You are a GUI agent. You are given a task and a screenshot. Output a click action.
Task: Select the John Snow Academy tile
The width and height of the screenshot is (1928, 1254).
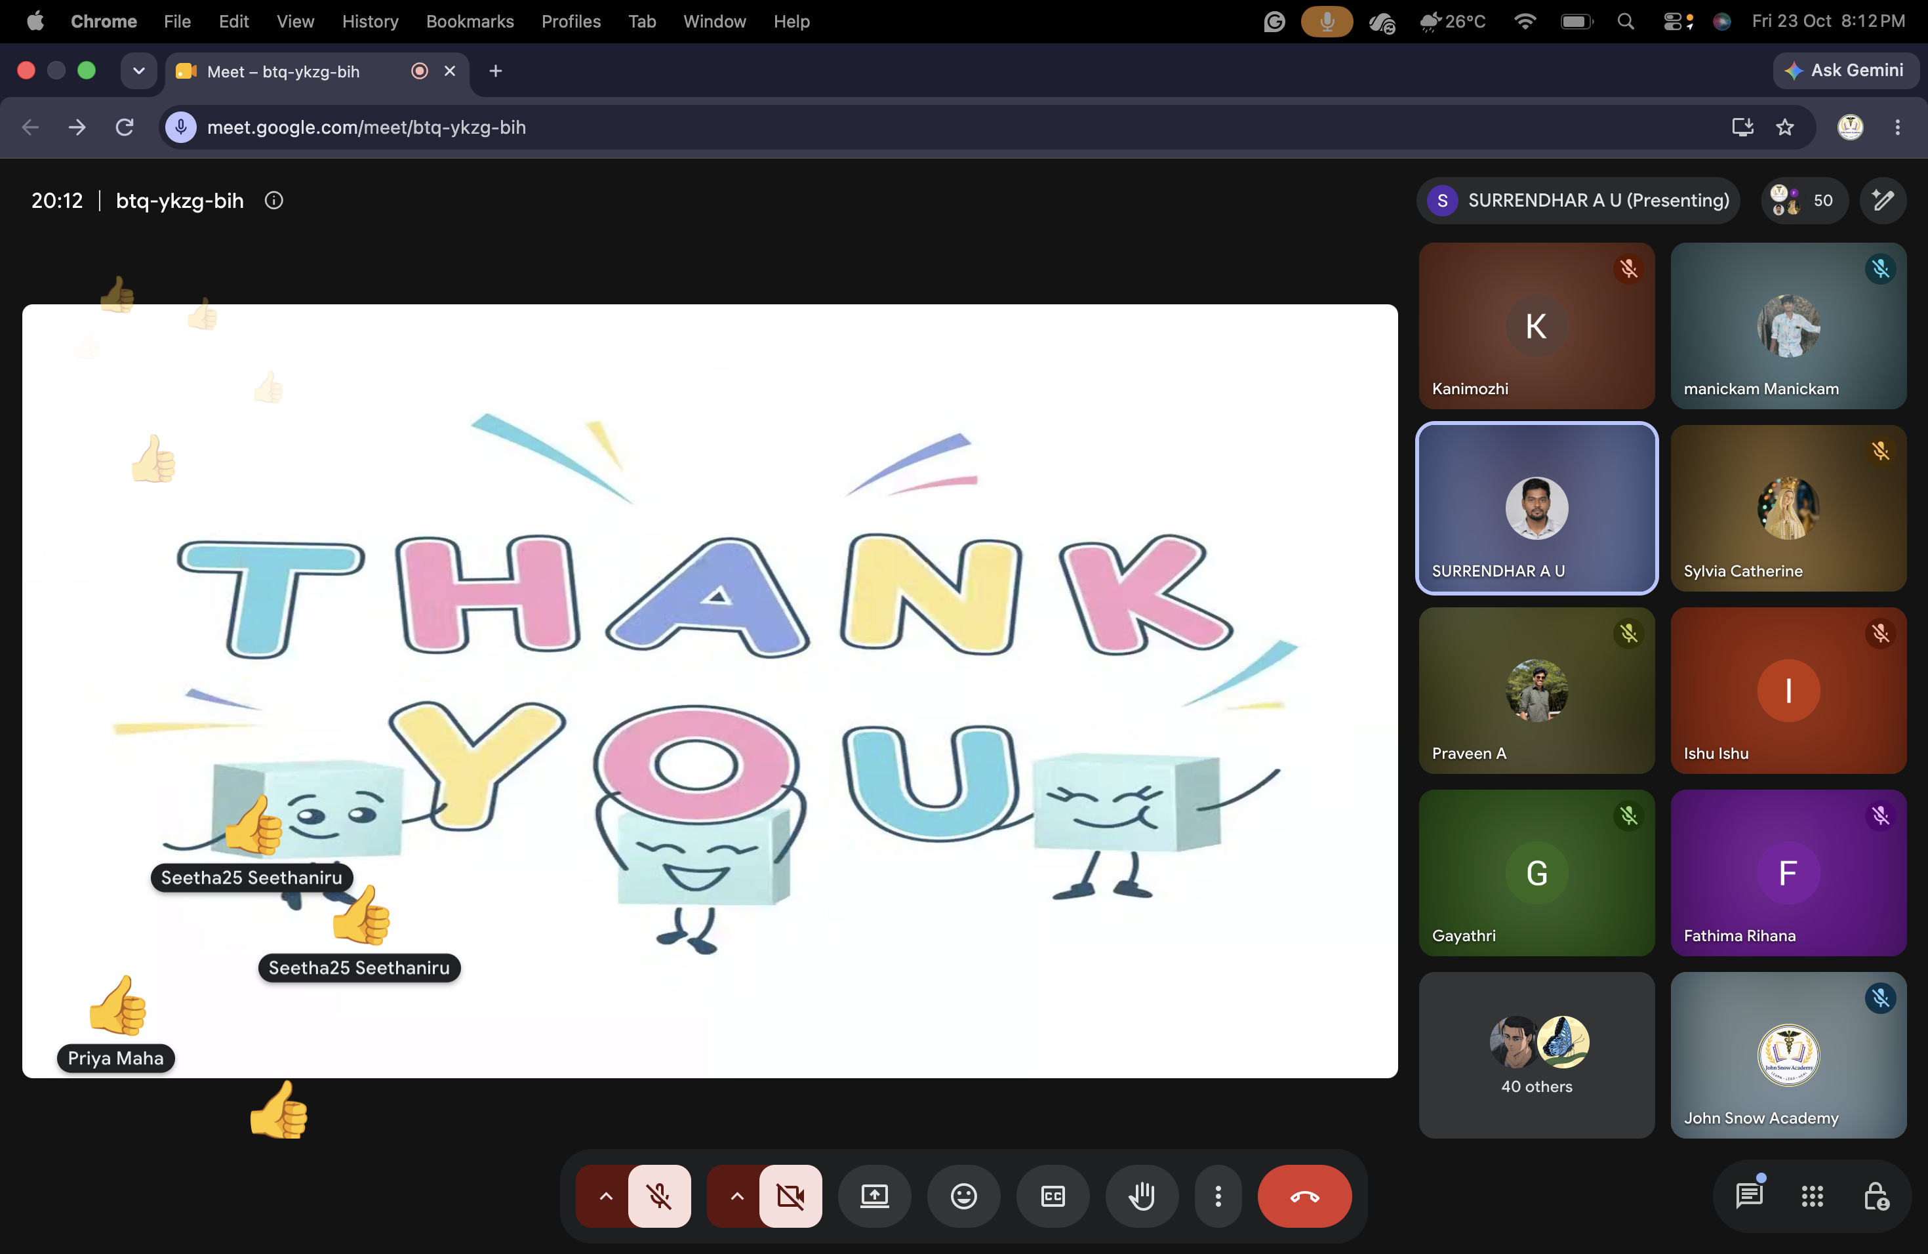1788,1055
